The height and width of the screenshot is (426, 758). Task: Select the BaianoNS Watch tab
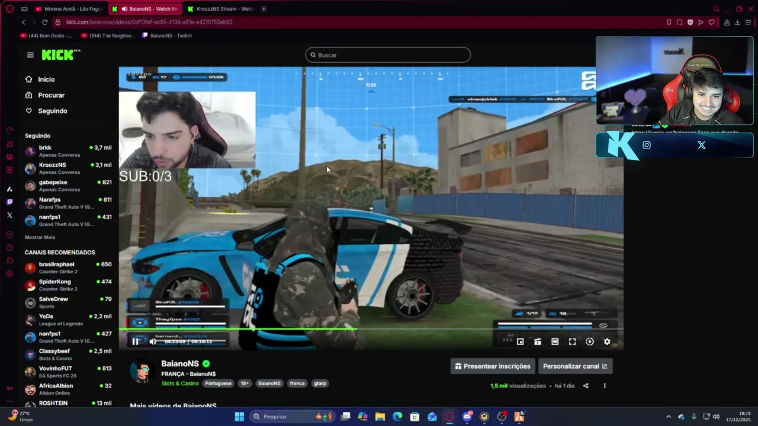coord(146,9)
